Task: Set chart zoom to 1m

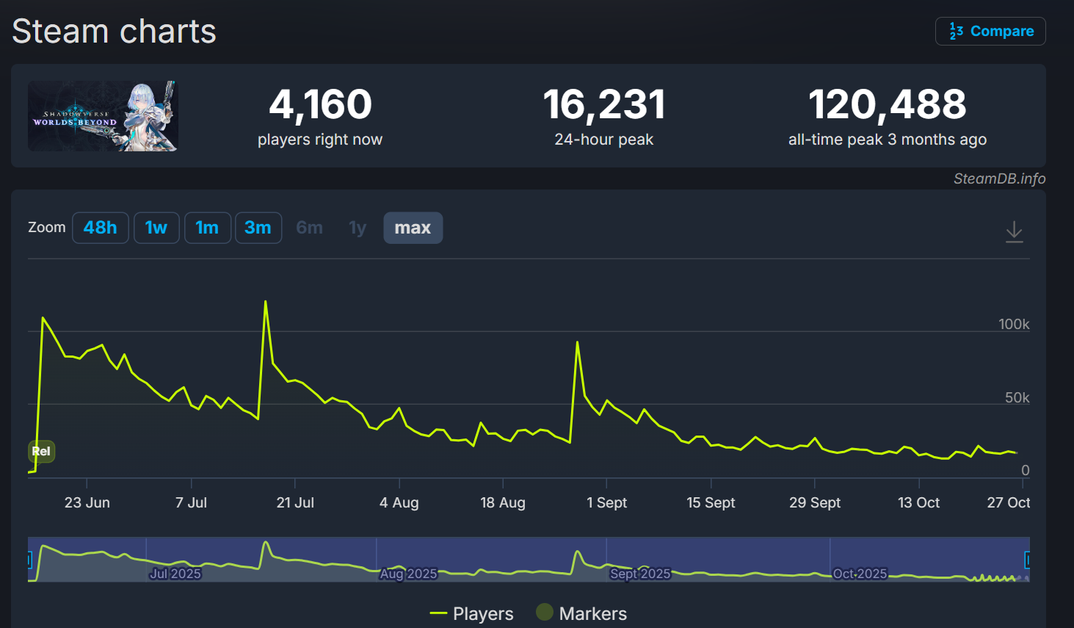Action: click(x=208, y=228)
